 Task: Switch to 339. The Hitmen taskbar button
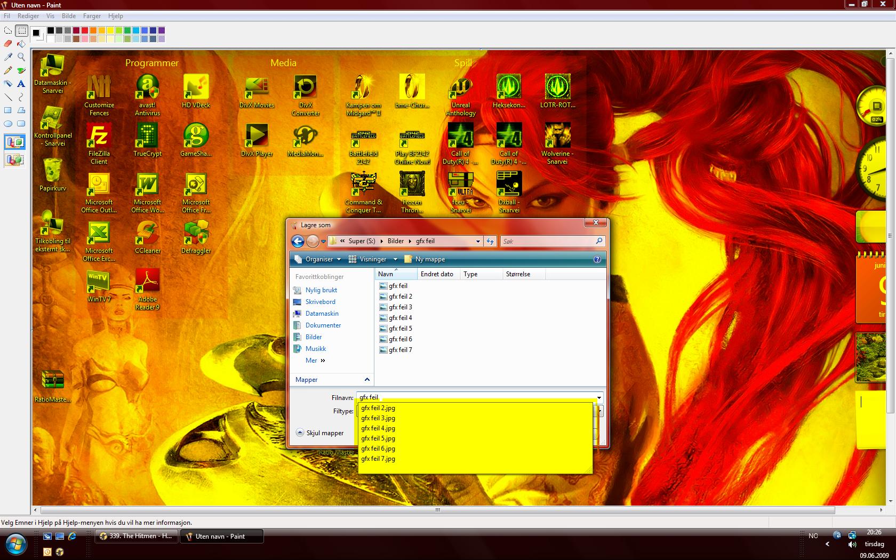pyautogui.click(x=137, y=536)
